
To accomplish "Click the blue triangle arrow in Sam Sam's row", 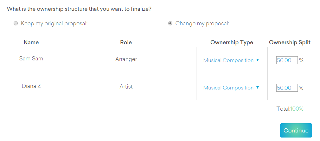I will point(258,60).
